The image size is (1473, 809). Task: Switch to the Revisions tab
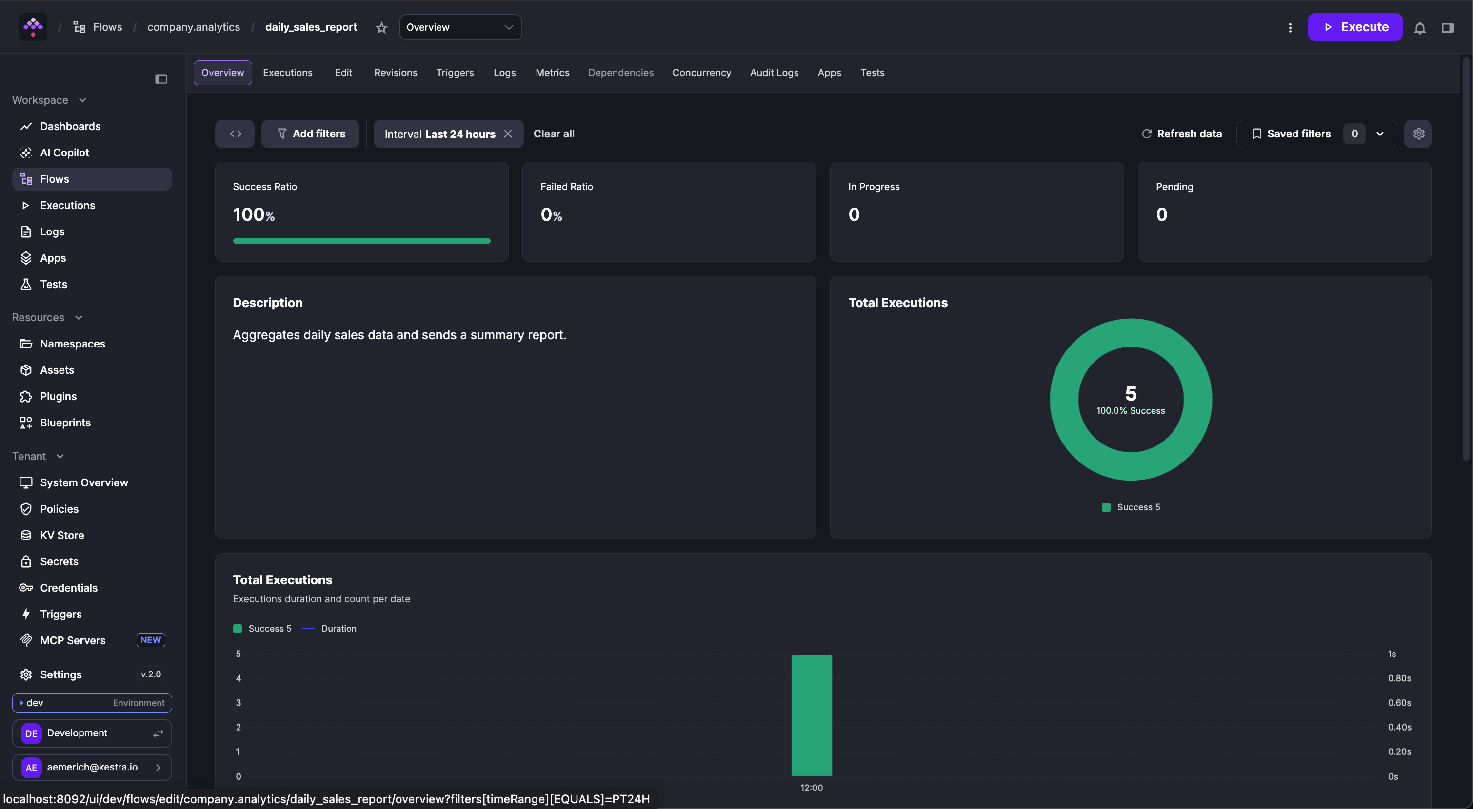[x=396, y=73]
